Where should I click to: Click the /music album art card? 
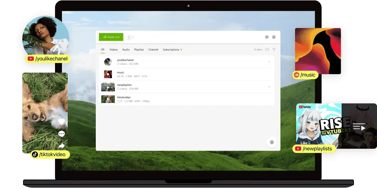318,51
